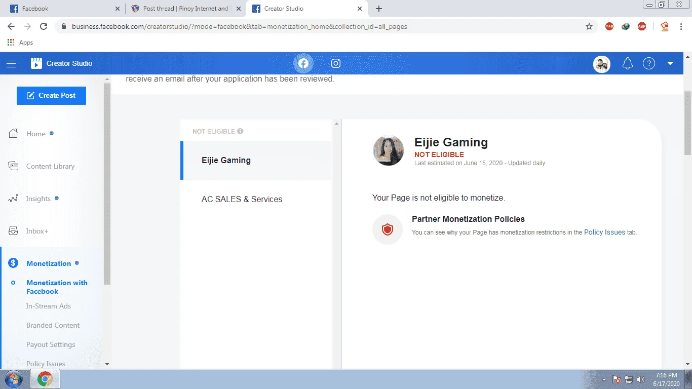The height and width of the screenshot is (389, 692).
Task: Open Payout Settings submenu item
Action: click(51, 344)
